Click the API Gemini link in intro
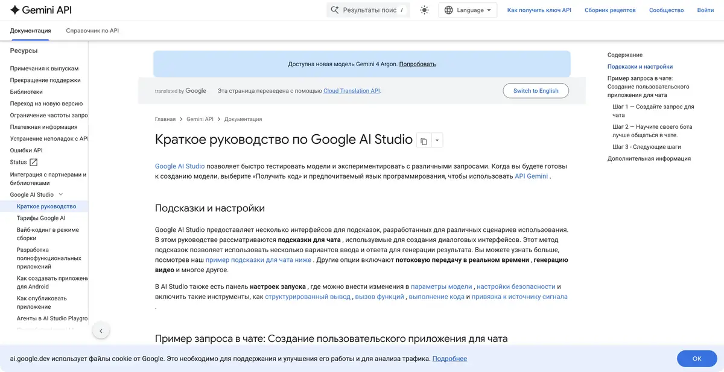 [x=531, y=176]
